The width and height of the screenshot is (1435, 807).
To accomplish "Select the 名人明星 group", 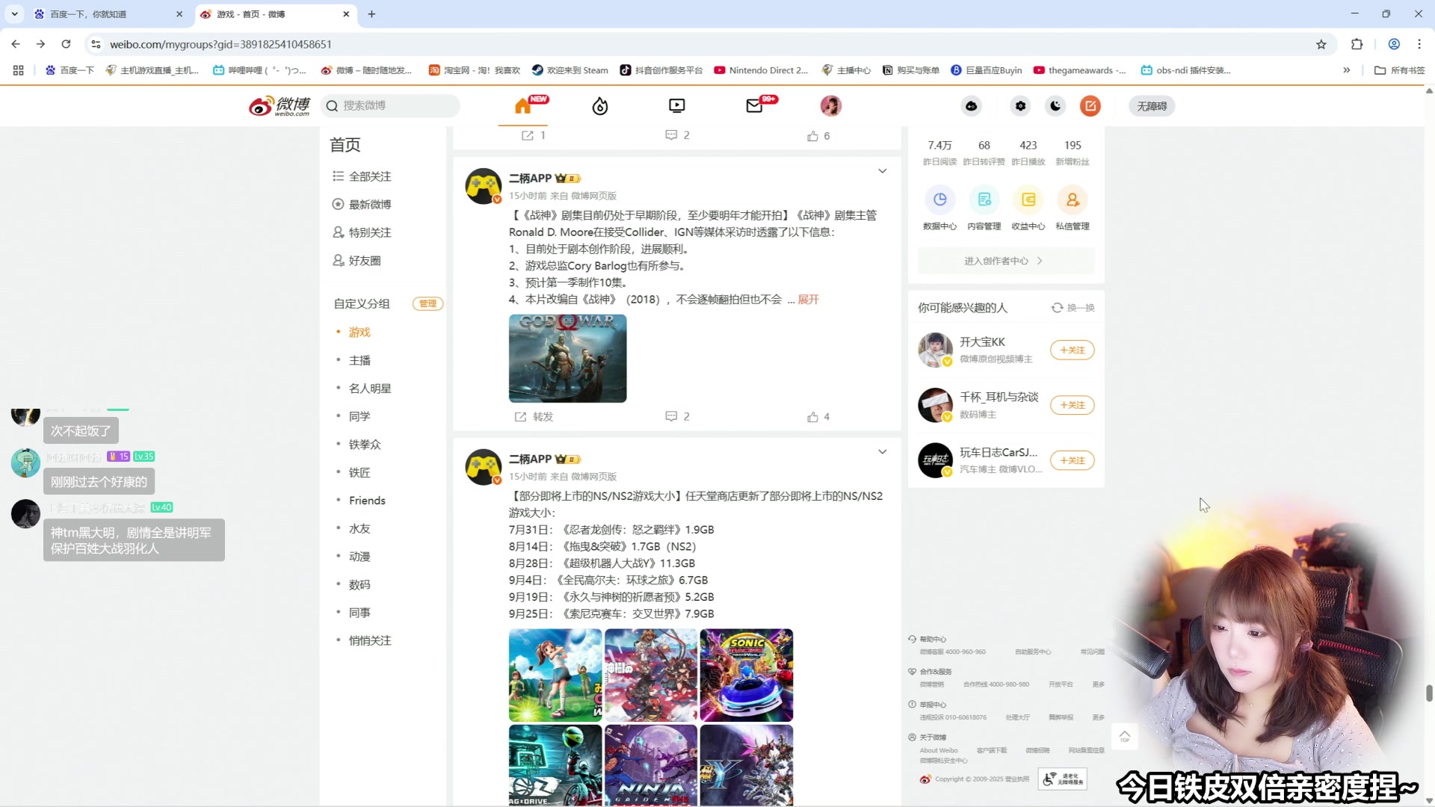I will tap(370, 389).
